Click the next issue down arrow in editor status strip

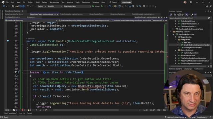40,110
